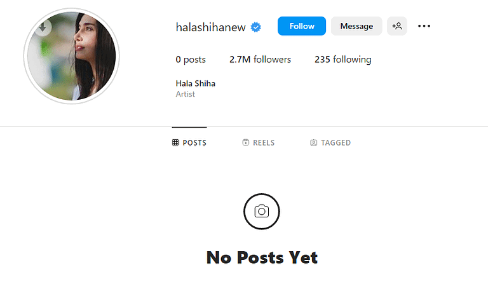The width and height of the screenshot is (488, 293).
Task: Click the suggested people add-user icon
Action: [x=397, y=26]
